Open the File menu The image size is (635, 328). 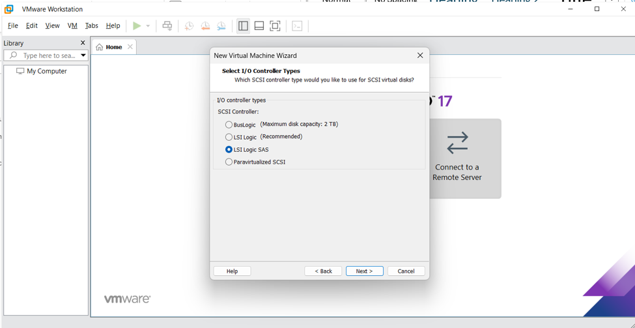coord(13,25)
